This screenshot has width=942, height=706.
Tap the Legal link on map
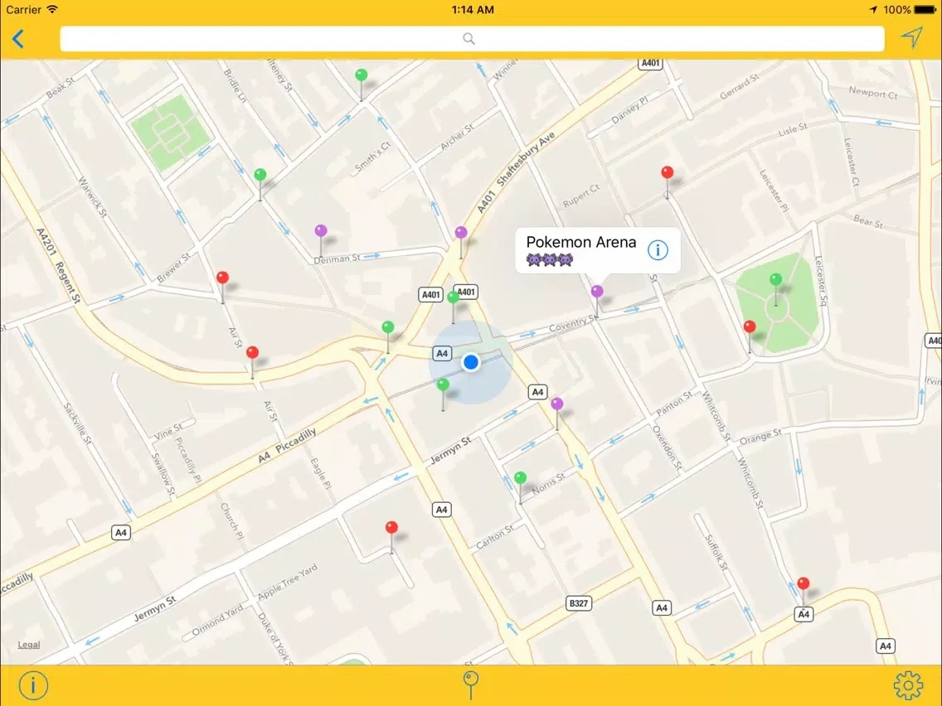[29, 645]
